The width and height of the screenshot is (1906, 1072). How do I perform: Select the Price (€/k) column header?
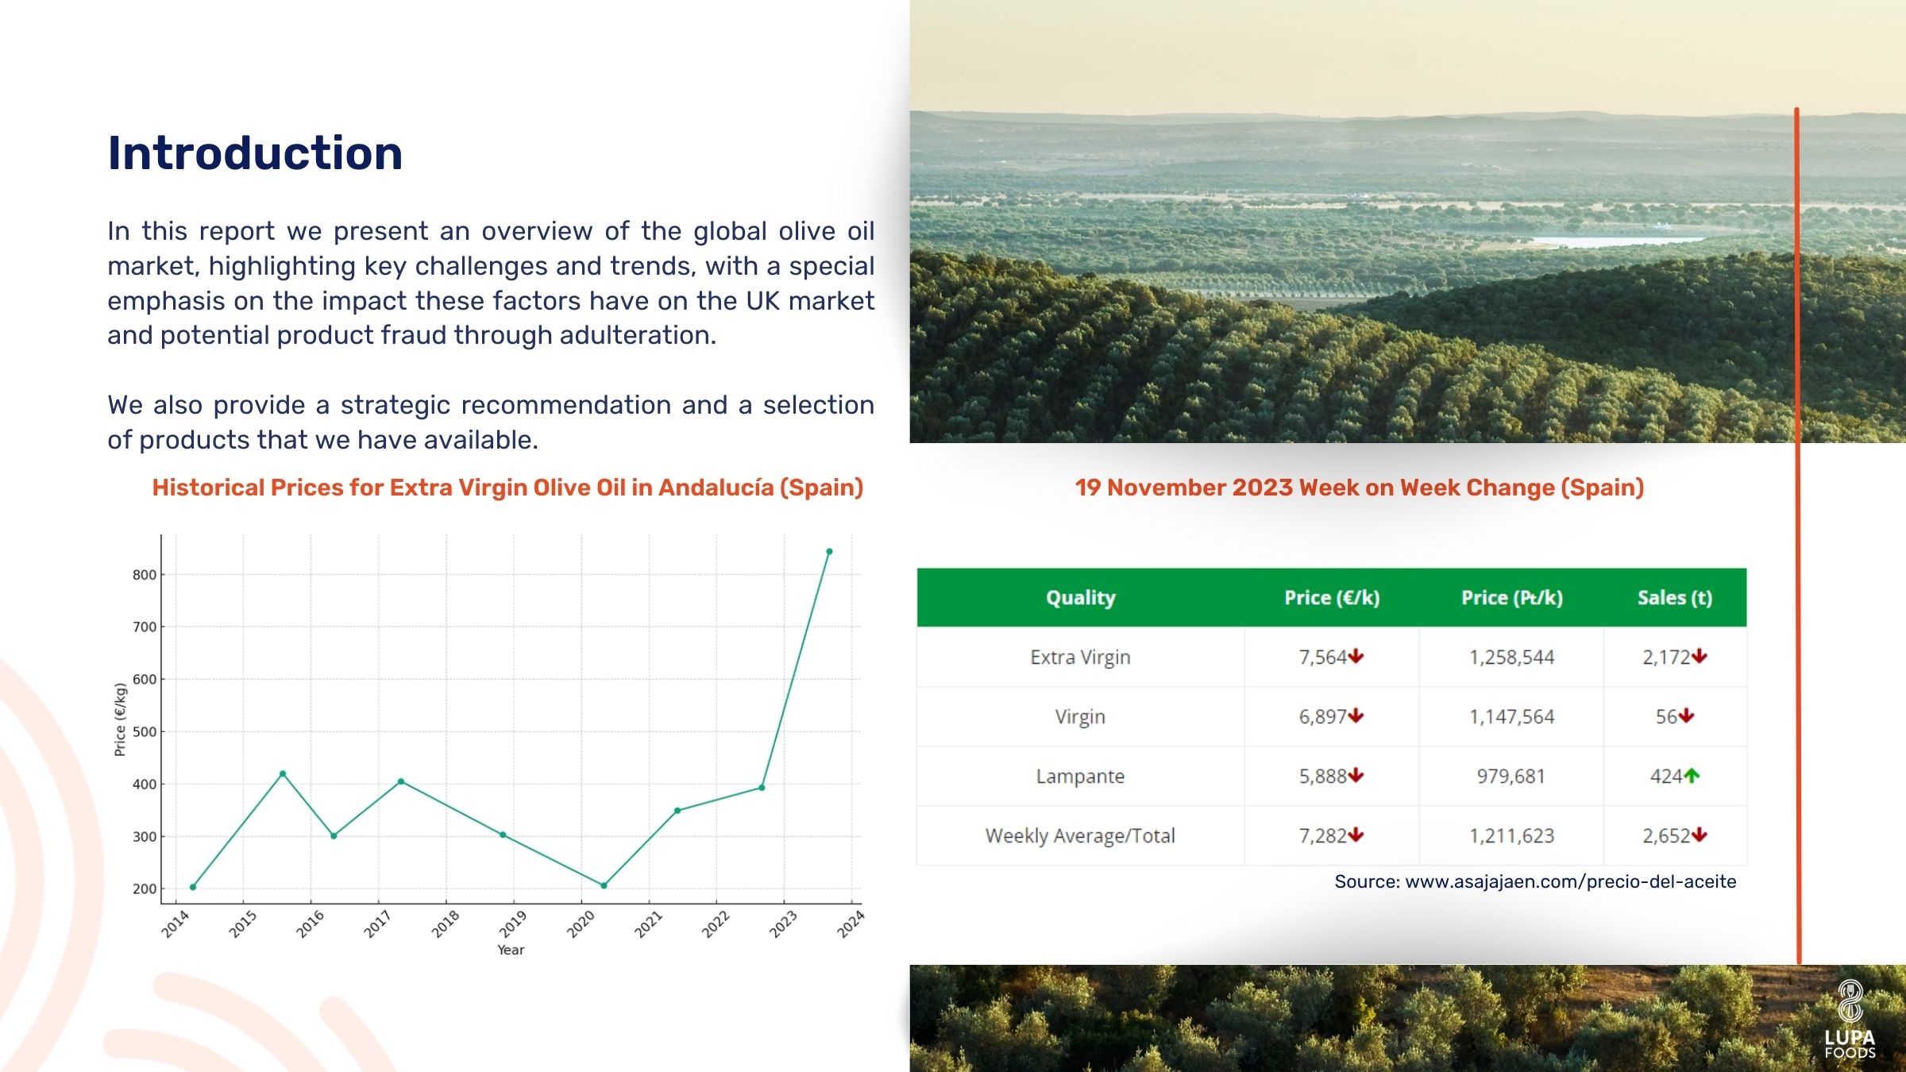1332,597
